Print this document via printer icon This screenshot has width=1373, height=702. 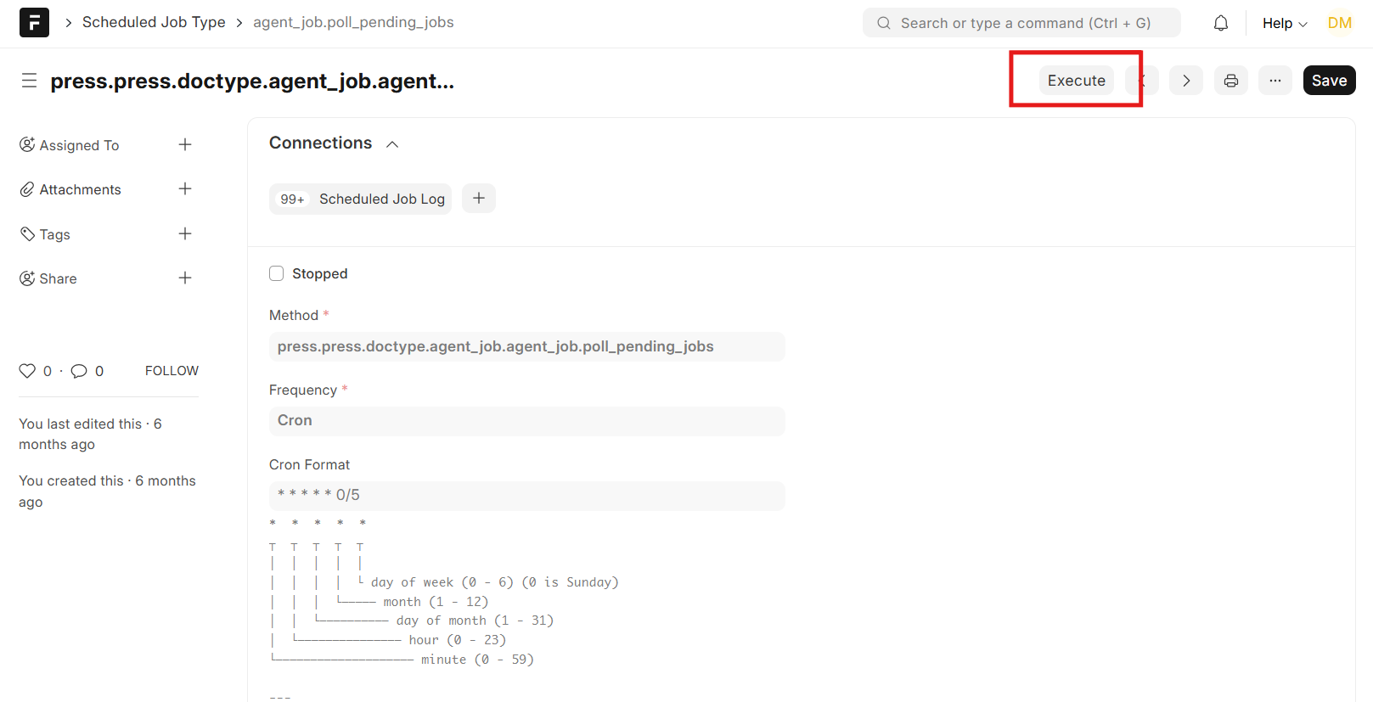coord(1230,81)
